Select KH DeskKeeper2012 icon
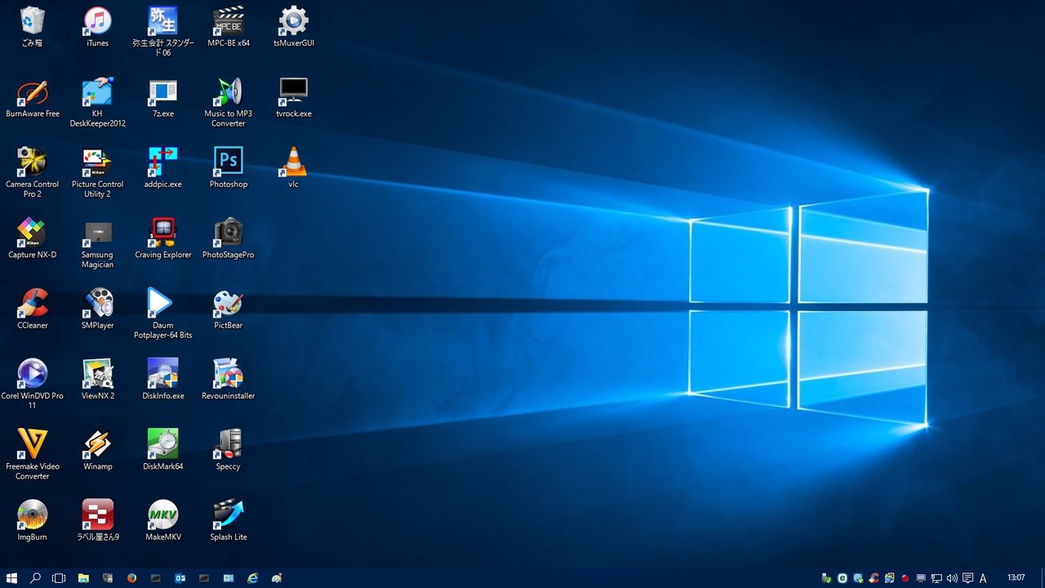 tap(97, 102)
